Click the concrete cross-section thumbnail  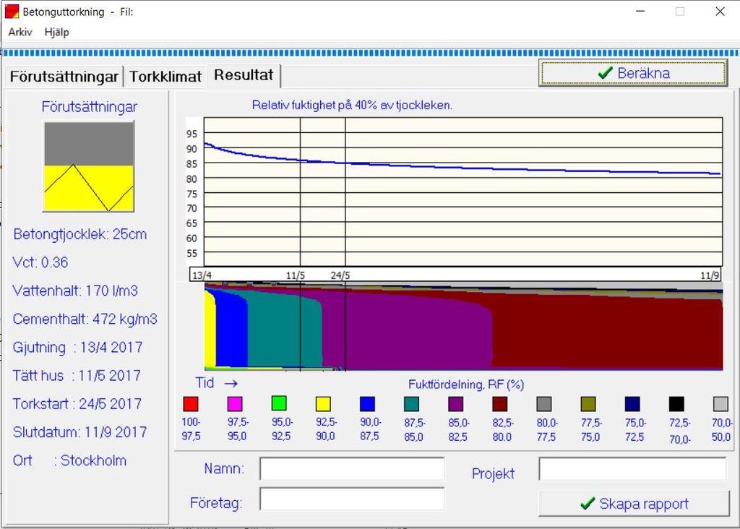[x=89, y=166]
